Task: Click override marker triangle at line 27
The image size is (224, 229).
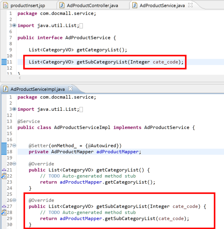Action: (4, 206)
